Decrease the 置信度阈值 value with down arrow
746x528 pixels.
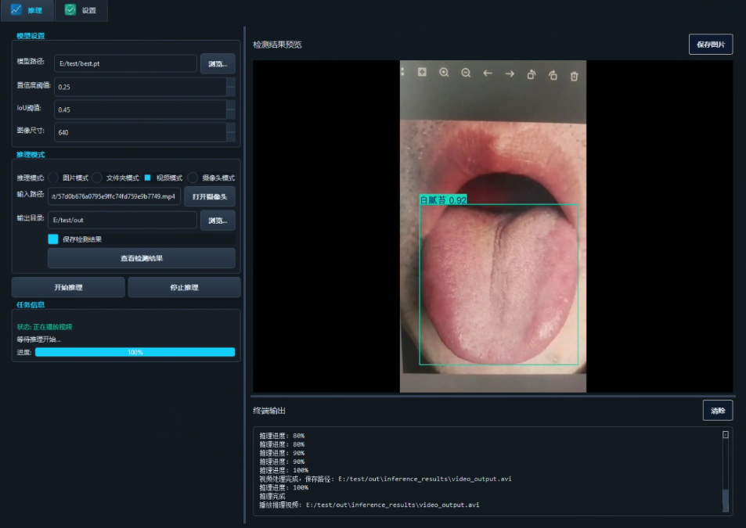pos(231,92)
